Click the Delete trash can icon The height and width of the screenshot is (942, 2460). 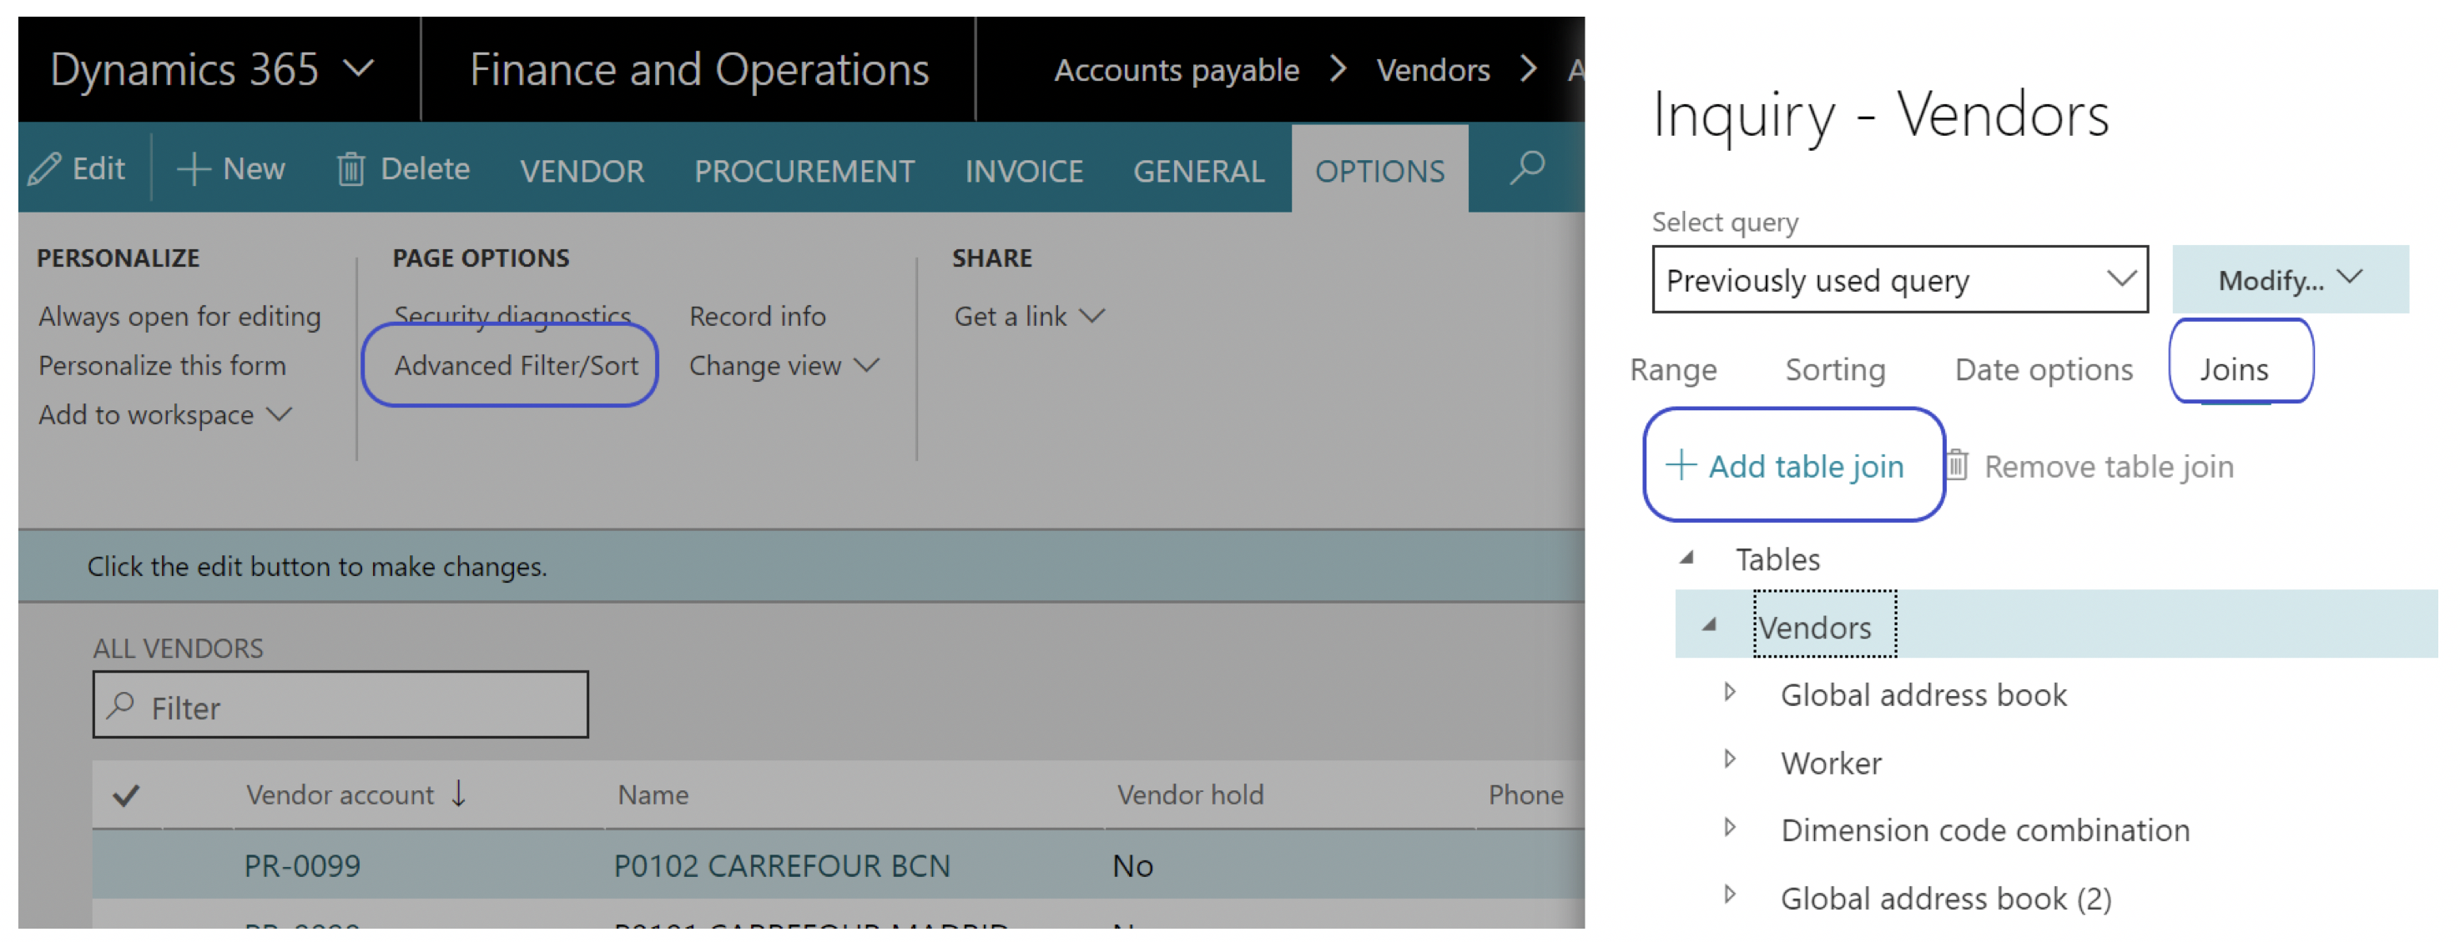pos(350,169)
